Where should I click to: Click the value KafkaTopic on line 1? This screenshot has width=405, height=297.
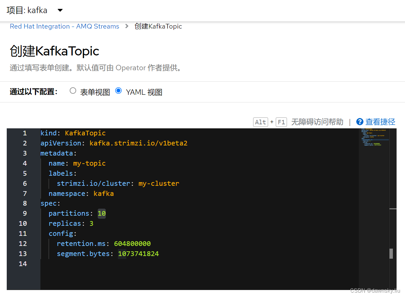tap(85, 133)
